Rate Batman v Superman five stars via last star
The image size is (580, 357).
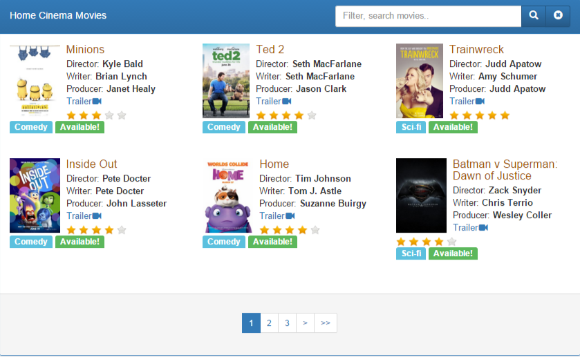(451, 242)
